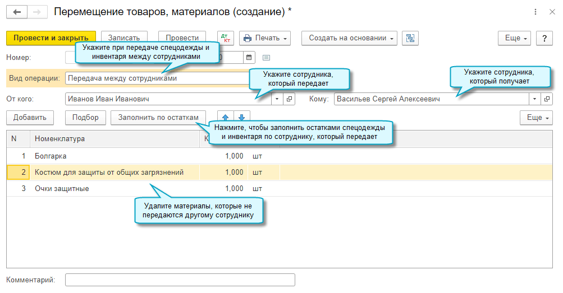Expand the Кому employee dropdown
This screenshot has width=563, height=293.
click(x=535, y=99)
